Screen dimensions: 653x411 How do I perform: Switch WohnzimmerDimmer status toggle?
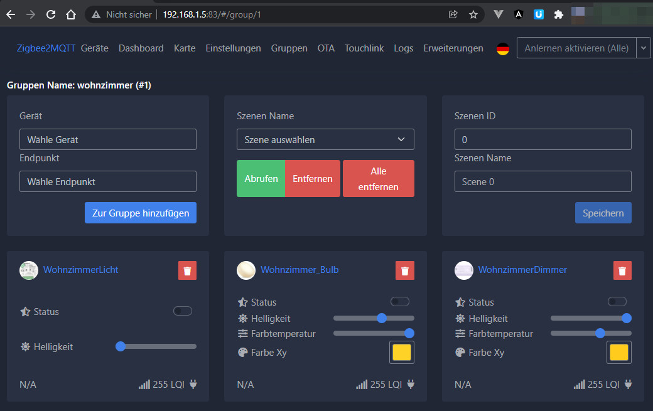(617, 302)
